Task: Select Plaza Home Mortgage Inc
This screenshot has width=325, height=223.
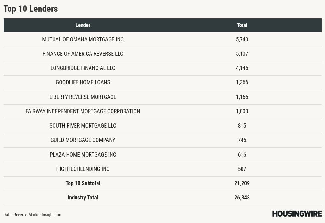Action: pyautogui.click(x=83, y=154)
